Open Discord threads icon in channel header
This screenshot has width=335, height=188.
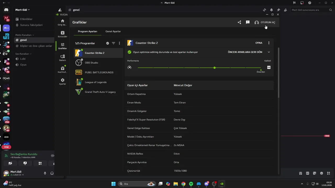pyautogui.click(x=265, y=10)
